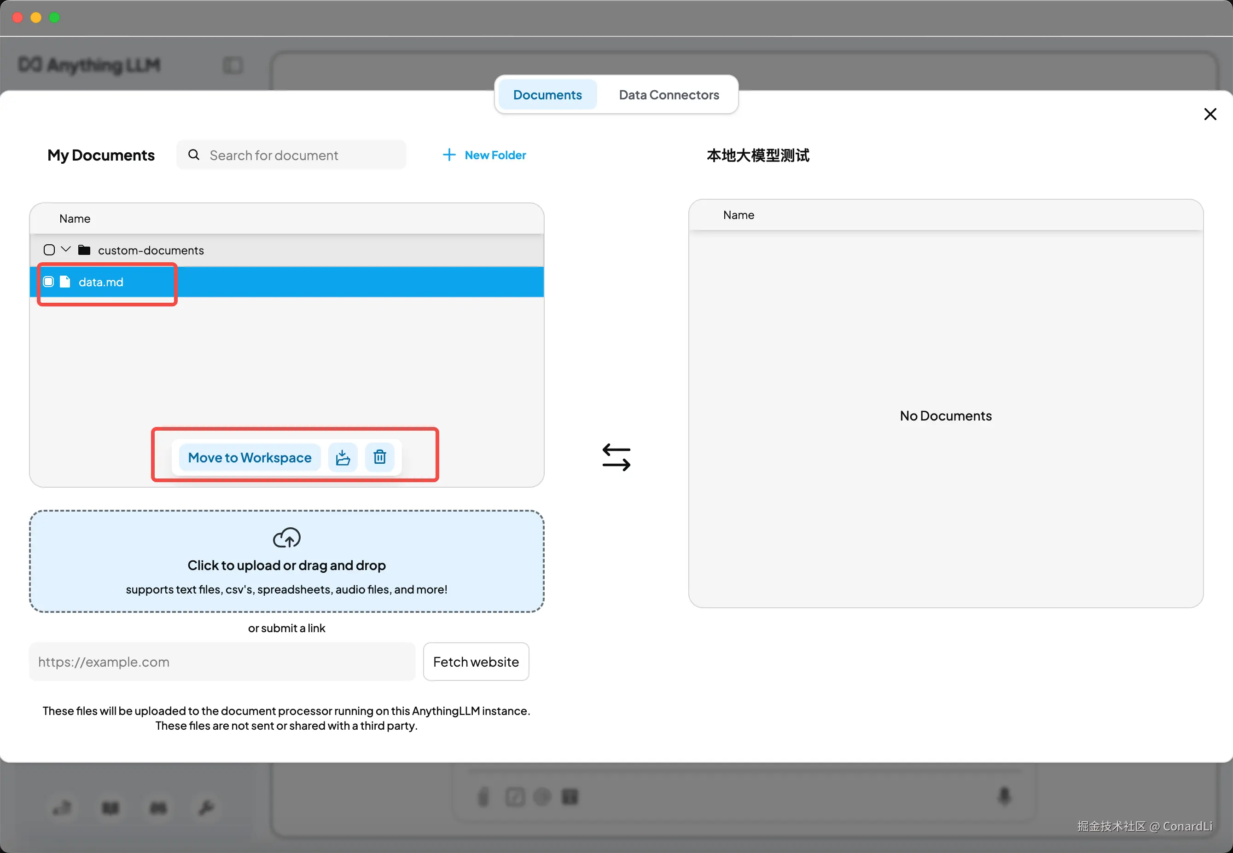The image size is (1233, 853).
Task: Click the magnifier icon in document search
Action: coord(194,155)
